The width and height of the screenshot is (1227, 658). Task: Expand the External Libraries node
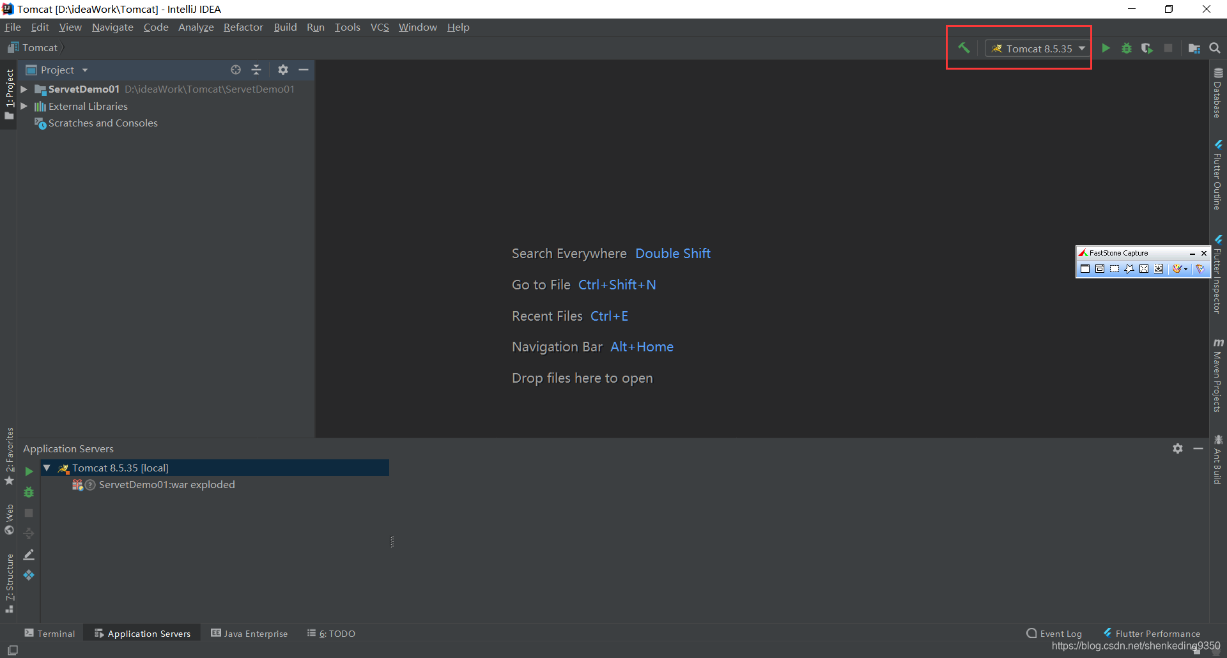(24, 106)
